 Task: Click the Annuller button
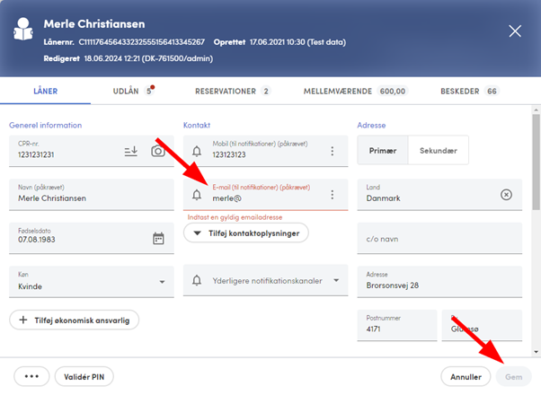(x=466, y=377)
